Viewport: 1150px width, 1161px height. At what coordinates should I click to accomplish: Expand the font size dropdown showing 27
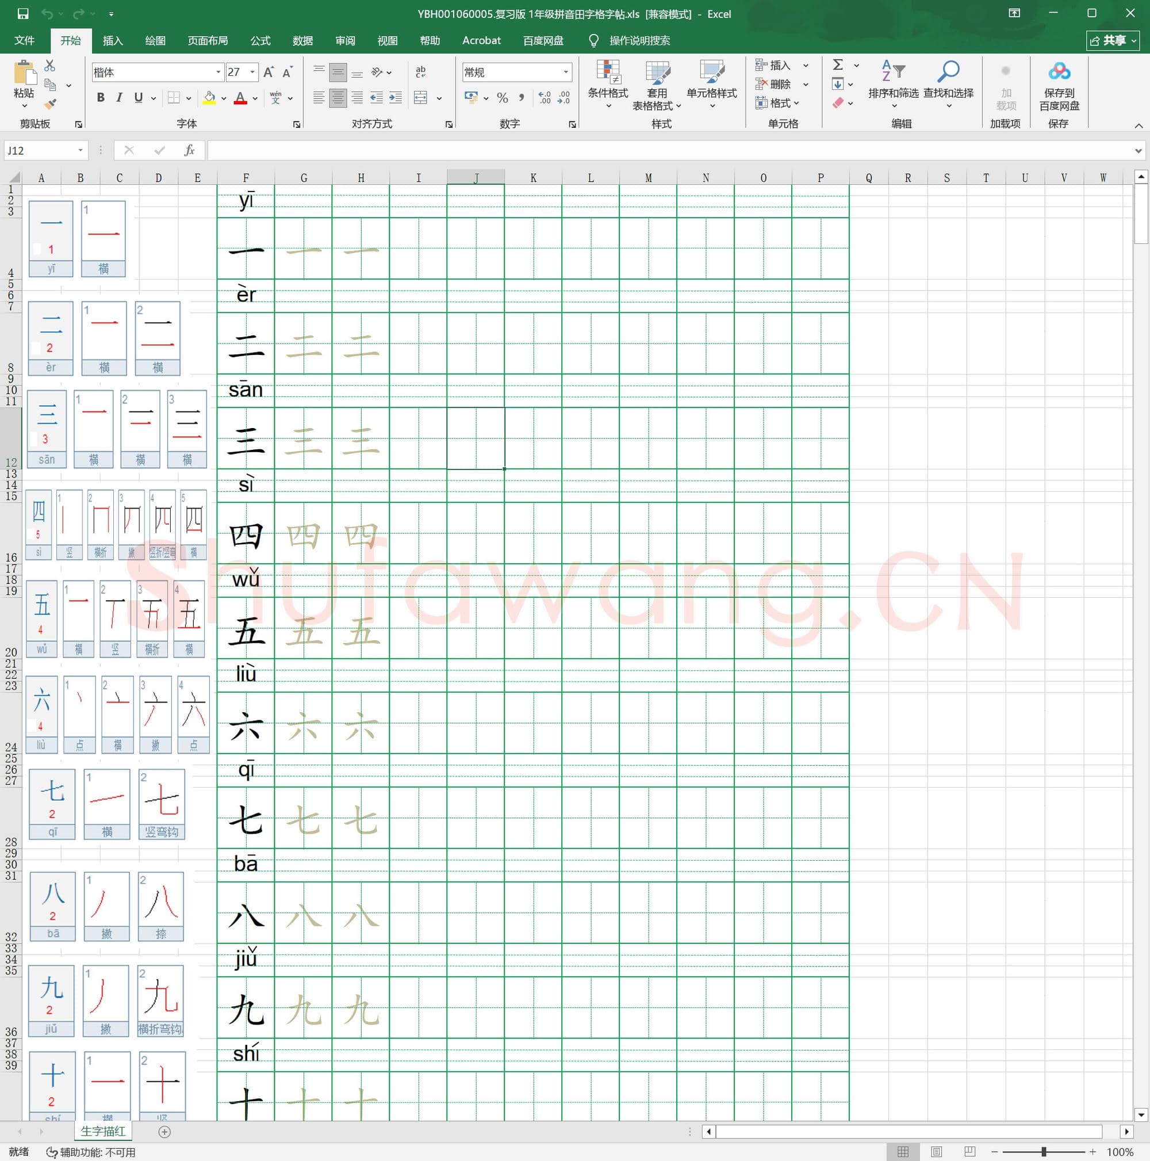252,72
